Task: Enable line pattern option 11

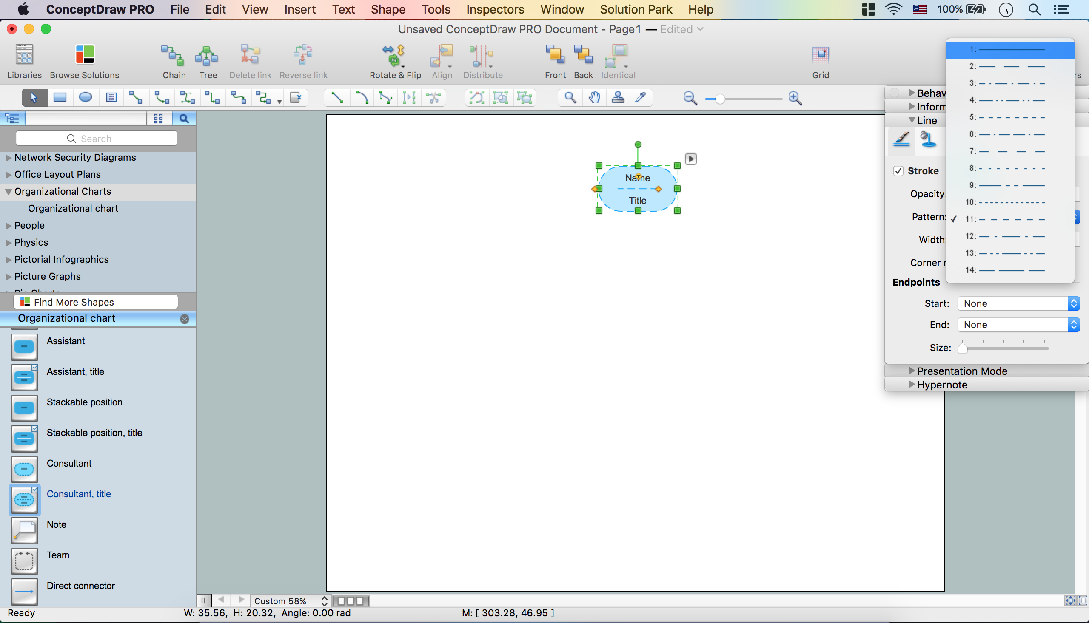Action: [1010, 219]
